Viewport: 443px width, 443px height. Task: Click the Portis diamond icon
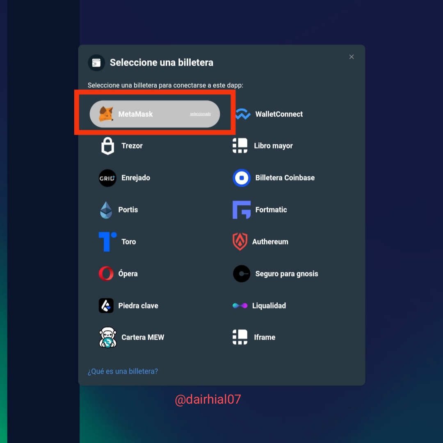click(106, 210)
